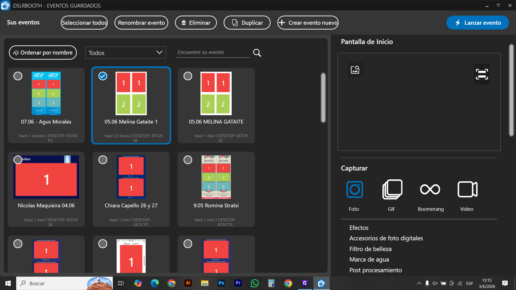This screenshot has height=290, width=516.
Task: Open the Calculator from the taskbar
Action: point(271,283)
